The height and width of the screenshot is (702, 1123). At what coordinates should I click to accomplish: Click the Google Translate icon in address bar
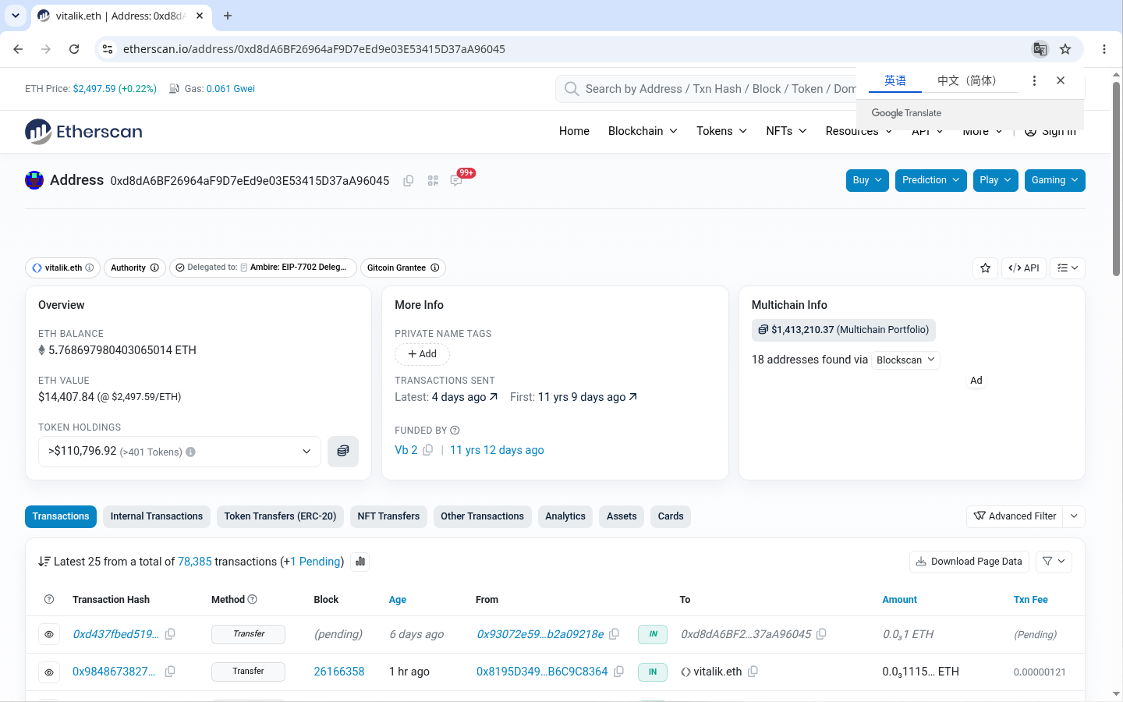(x=1040, y=49)
